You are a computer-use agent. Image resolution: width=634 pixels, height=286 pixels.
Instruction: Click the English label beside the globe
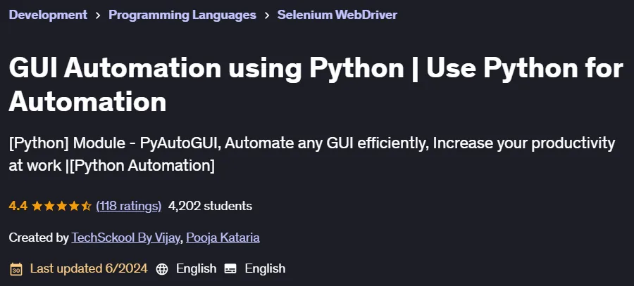pyautogui.click(x=196, y=268)
